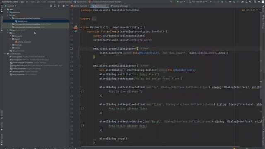The height and width of the screenshot is (149, 265).
Task: Click the Make Project hammer icon
Action: pyautogui.click(x=171, y=2)
